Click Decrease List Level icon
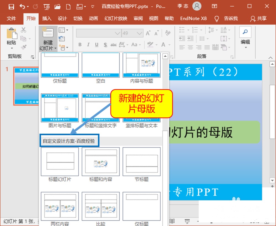Image resolution: width=276 pixels, height=226 pixels. point(182,38)
